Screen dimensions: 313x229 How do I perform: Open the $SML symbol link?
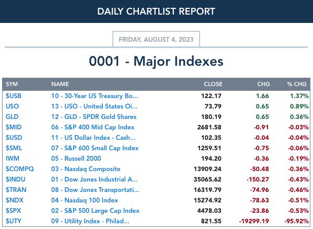pyautogui.click(x=14, y=148)
